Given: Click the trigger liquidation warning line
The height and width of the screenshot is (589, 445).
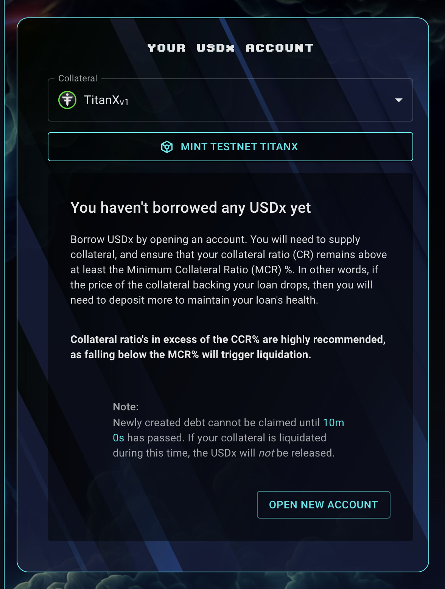Looking at the screenshot, I should pyautogui.click(x=191, y=354).
